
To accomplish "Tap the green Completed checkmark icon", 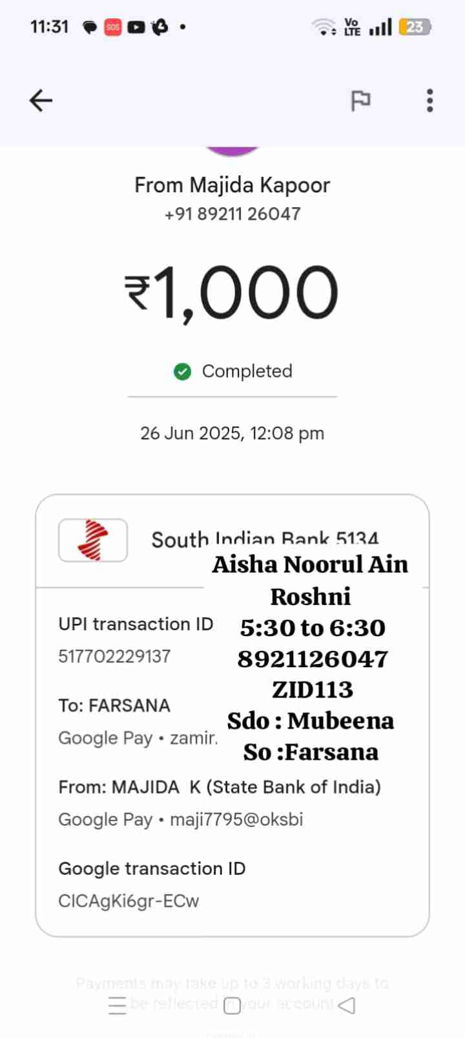I will 183,371.
